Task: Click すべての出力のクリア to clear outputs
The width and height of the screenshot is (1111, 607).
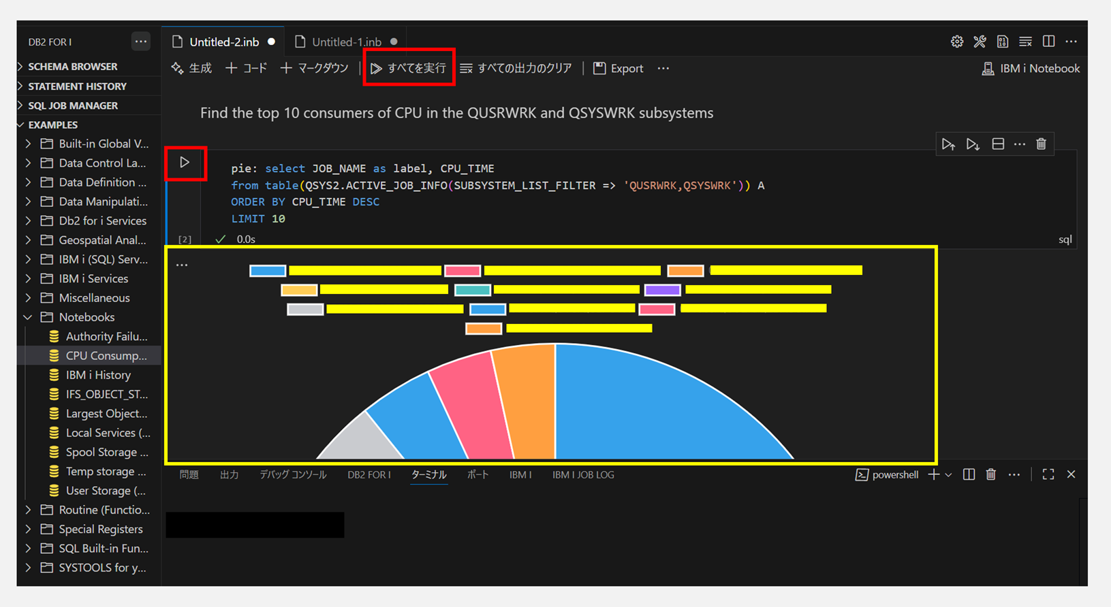Action: pyautogui.click(x=516, y=68)
